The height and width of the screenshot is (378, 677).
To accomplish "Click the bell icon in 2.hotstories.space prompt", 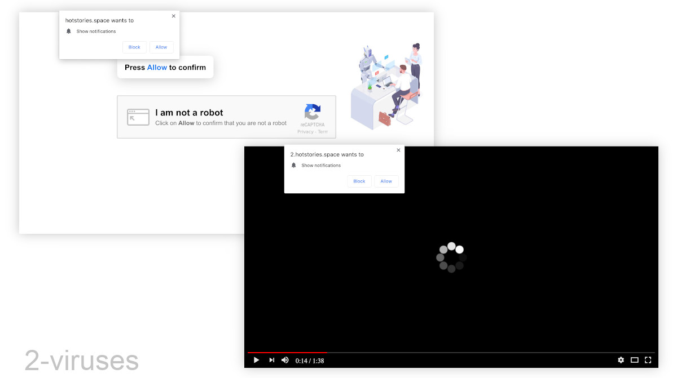I will click(293, 166).
